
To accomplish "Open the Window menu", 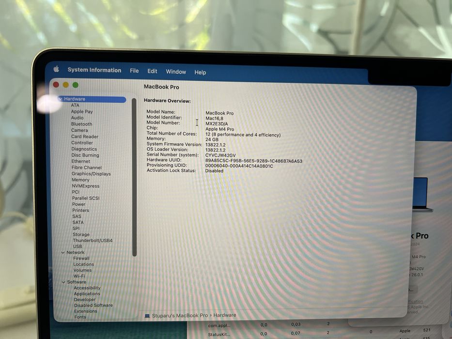I will [x=176, y=72].
